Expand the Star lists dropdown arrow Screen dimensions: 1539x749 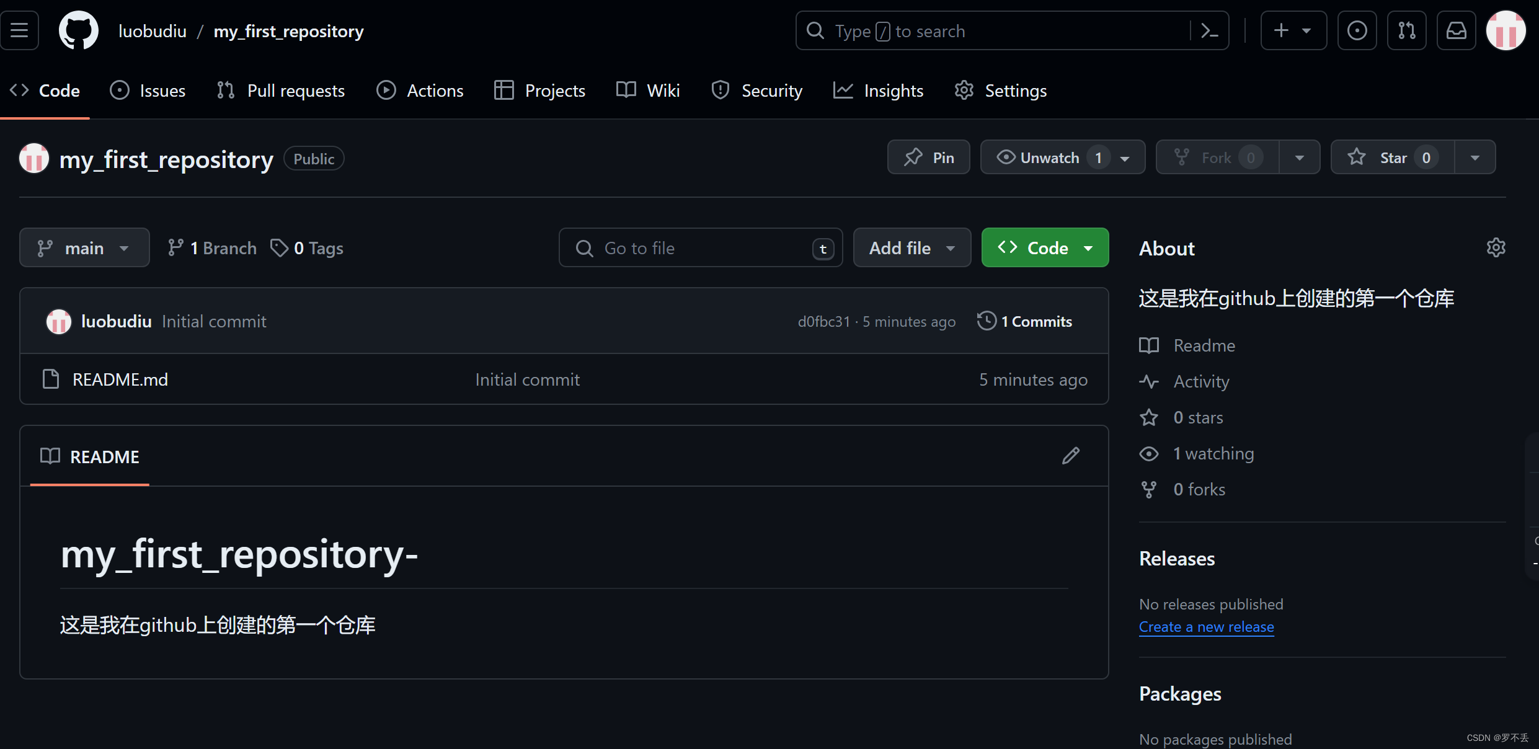[x=1475, y=157]
